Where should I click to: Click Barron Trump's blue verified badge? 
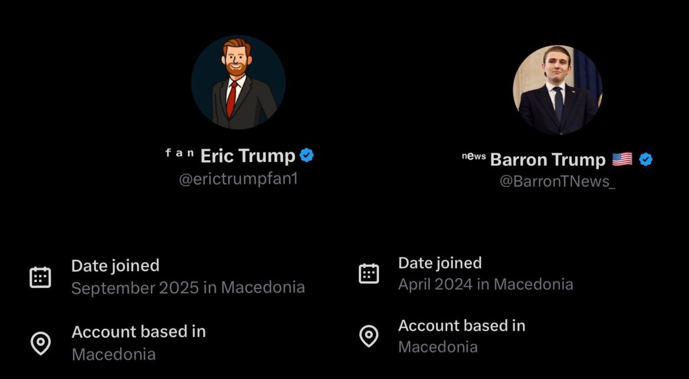646,159
